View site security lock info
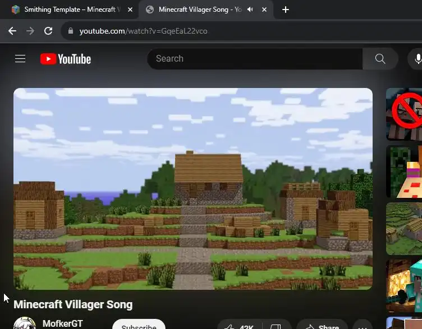This screenshot has width=422, height=329. pyautogui.click(x=71, y=31)
